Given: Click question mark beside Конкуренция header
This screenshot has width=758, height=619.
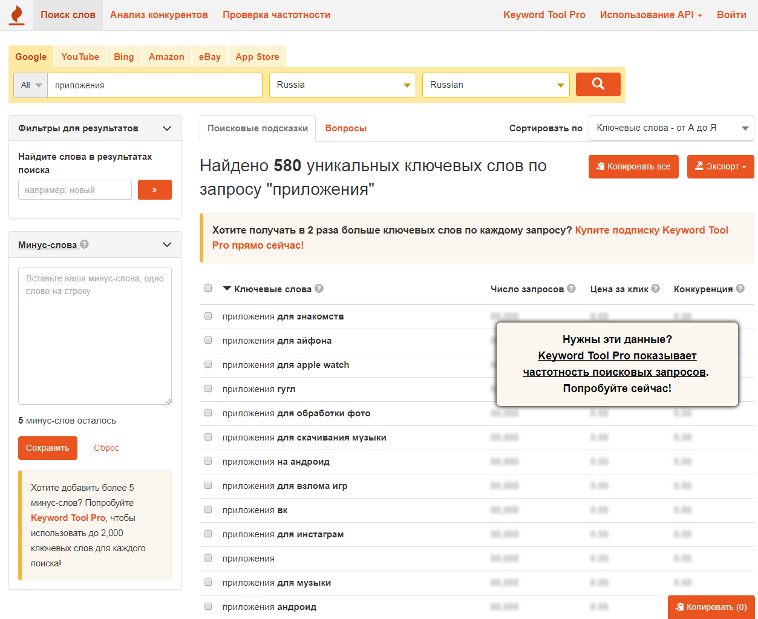Looking at the screenshot, I should [x=739, y=289].
